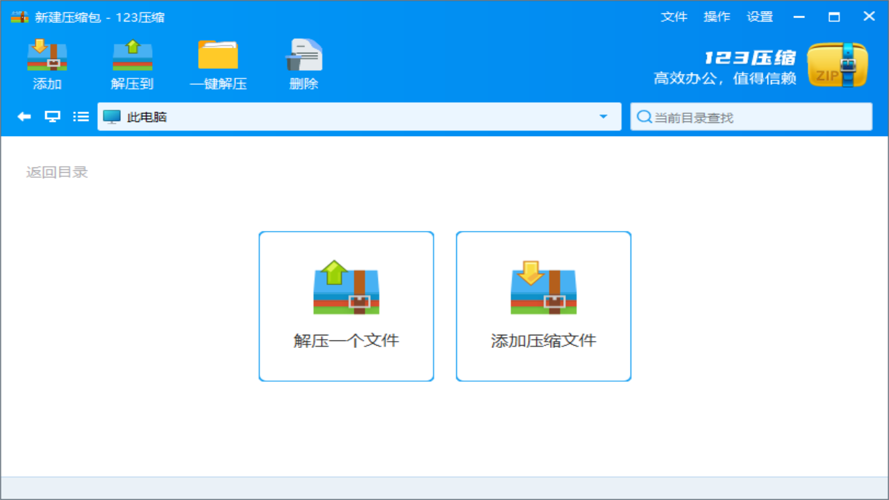Activate the 一键解压 one-click extract icon
This screenshot has width=889, height=500.
pos(217,62)
